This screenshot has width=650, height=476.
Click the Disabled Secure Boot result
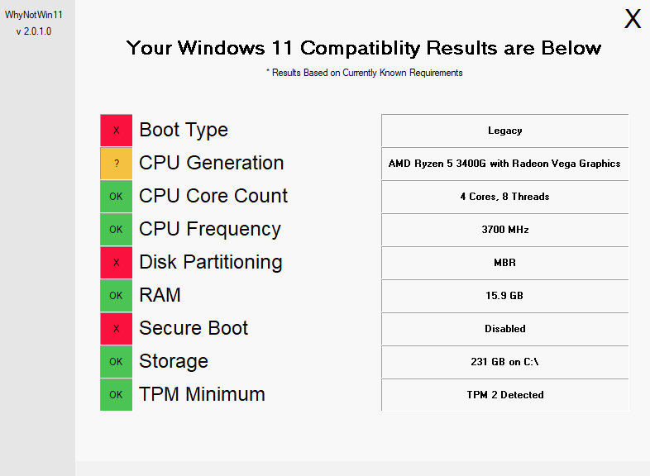505,329
